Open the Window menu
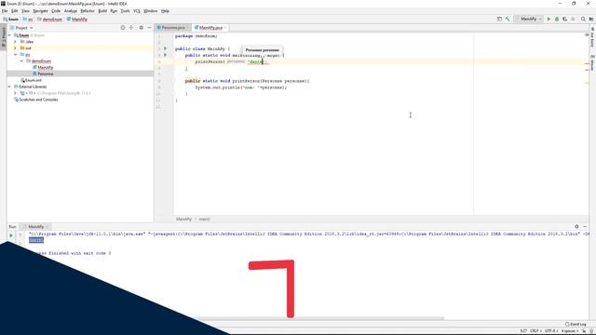596x335 pixels. point(151,11)
